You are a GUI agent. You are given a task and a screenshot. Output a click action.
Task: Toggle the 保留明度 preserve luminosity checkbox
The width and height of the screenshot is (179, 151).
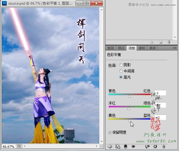pos(110,133)
